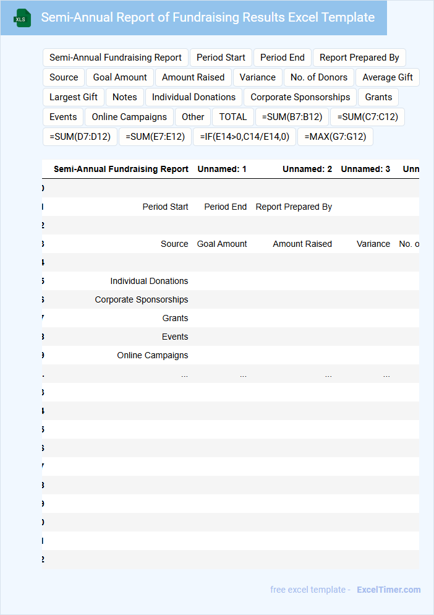Select the 'Online Campaigns' table row label
Viewport: 434px width, 615px height.
pos(153,355)
